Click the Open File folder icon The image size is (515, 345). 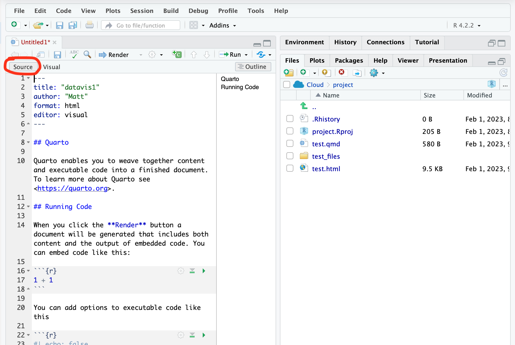[x=38, y=25]
